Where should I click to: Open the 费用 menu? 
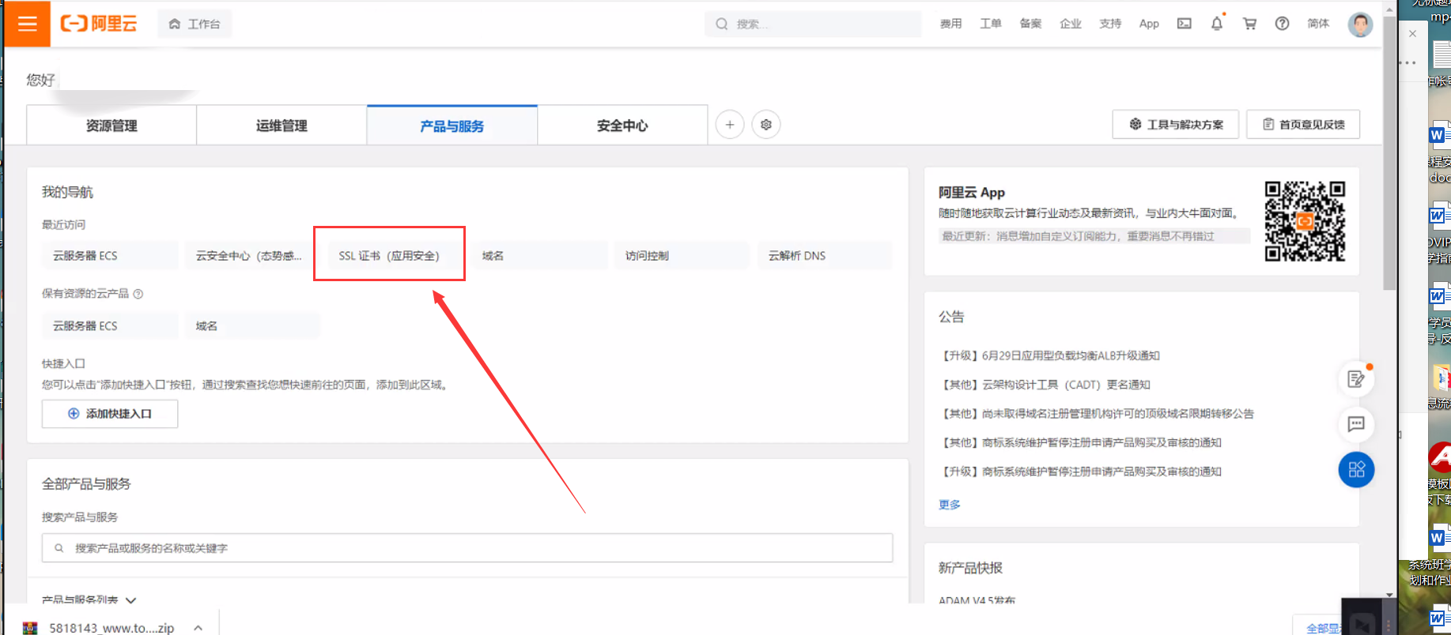(x=950, y=24)
